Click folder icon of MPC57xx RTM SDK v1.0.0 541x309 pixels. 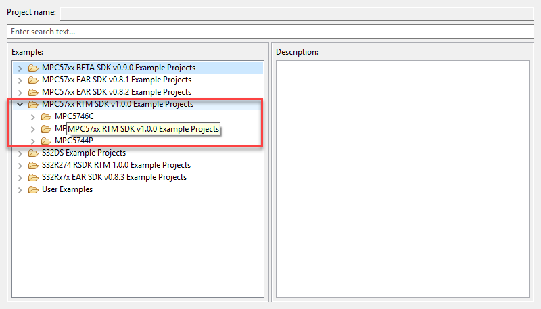33,104
